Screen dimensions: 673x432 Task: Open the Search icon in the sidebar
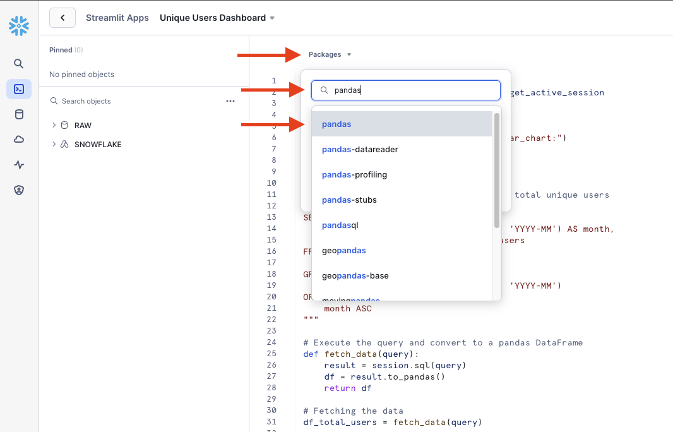tap(18, 64)
